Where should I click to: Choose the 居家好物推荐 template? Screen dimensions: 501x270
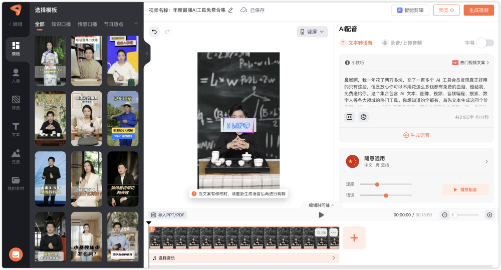point(87,119)
